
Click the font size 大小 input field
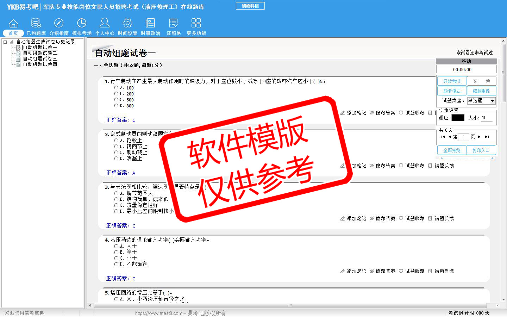[x=487, y=118]
